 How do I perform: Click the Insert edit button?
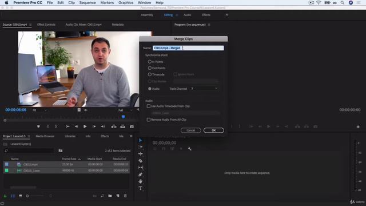(x=114, y=126)
